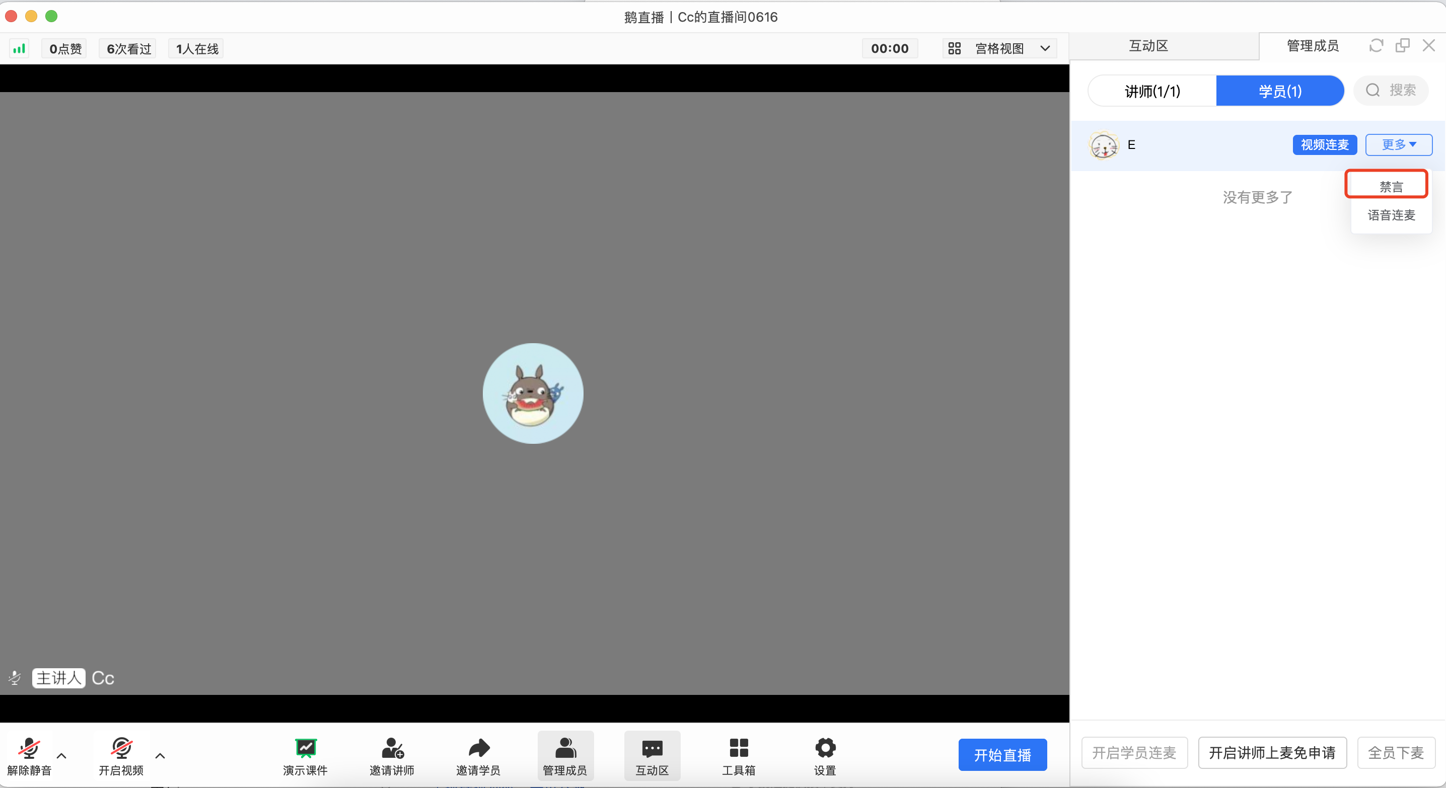Screen dimensions: 1446x788
Task: Click the 00:00 broadcast timer
Action: click(890, 49)
